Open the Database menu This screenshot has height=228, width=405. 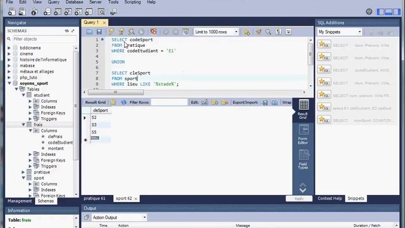pos(74,2)
